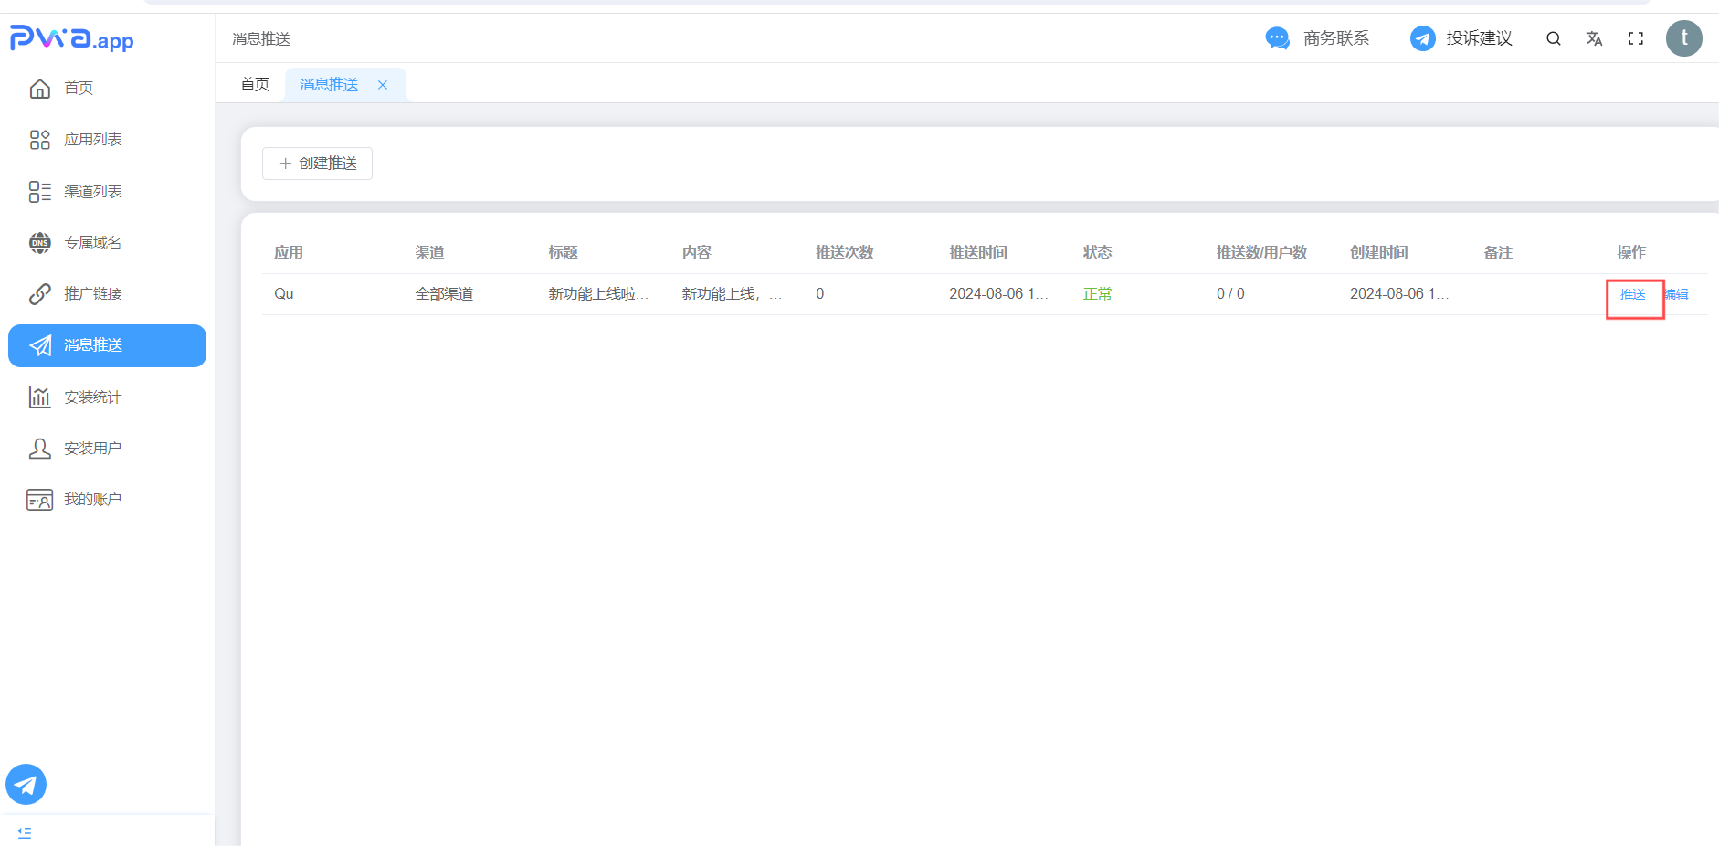
Task: Collapse the sidebar menu
Action: point(25,832)
